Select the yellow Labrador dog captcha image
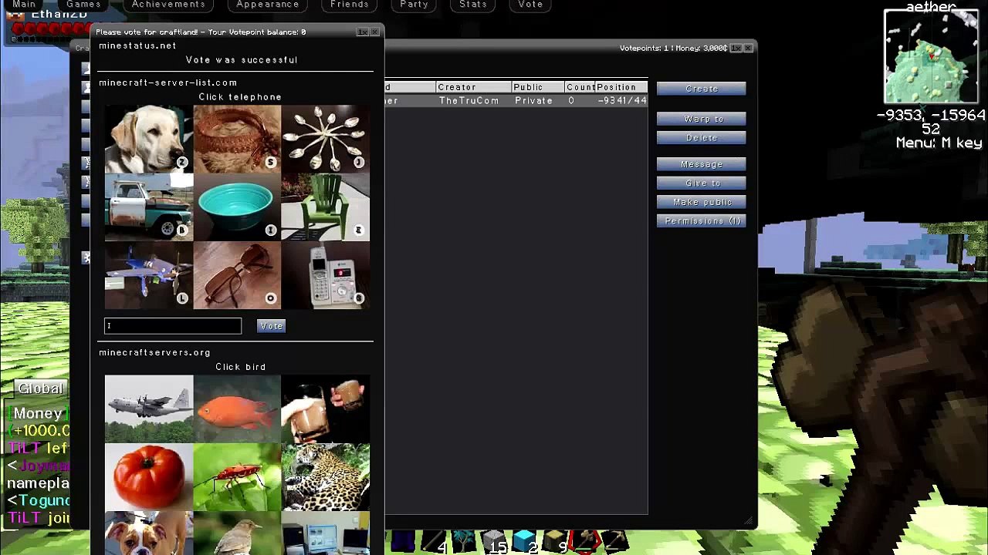Image resolution: width=988 pixels, height=555 pixels. coord(149,139)
